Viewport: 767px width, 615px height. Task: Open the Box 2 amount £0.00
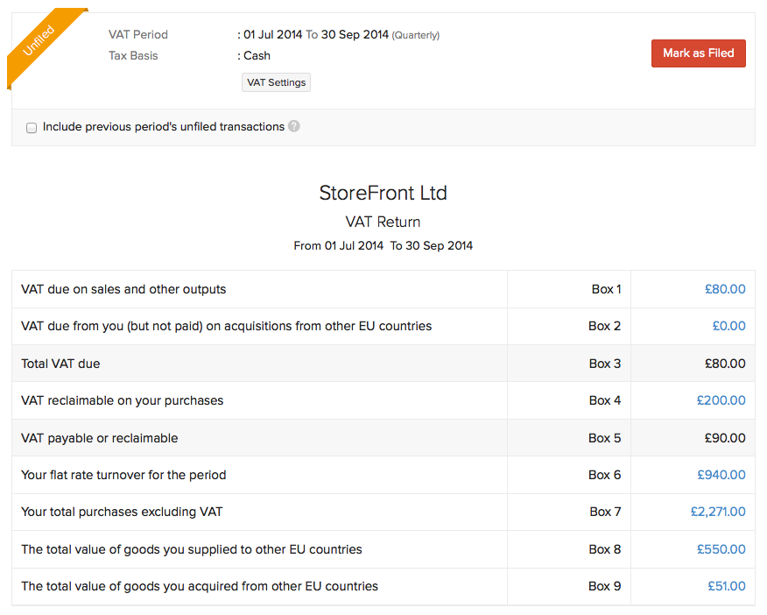(x=728, y=326)
